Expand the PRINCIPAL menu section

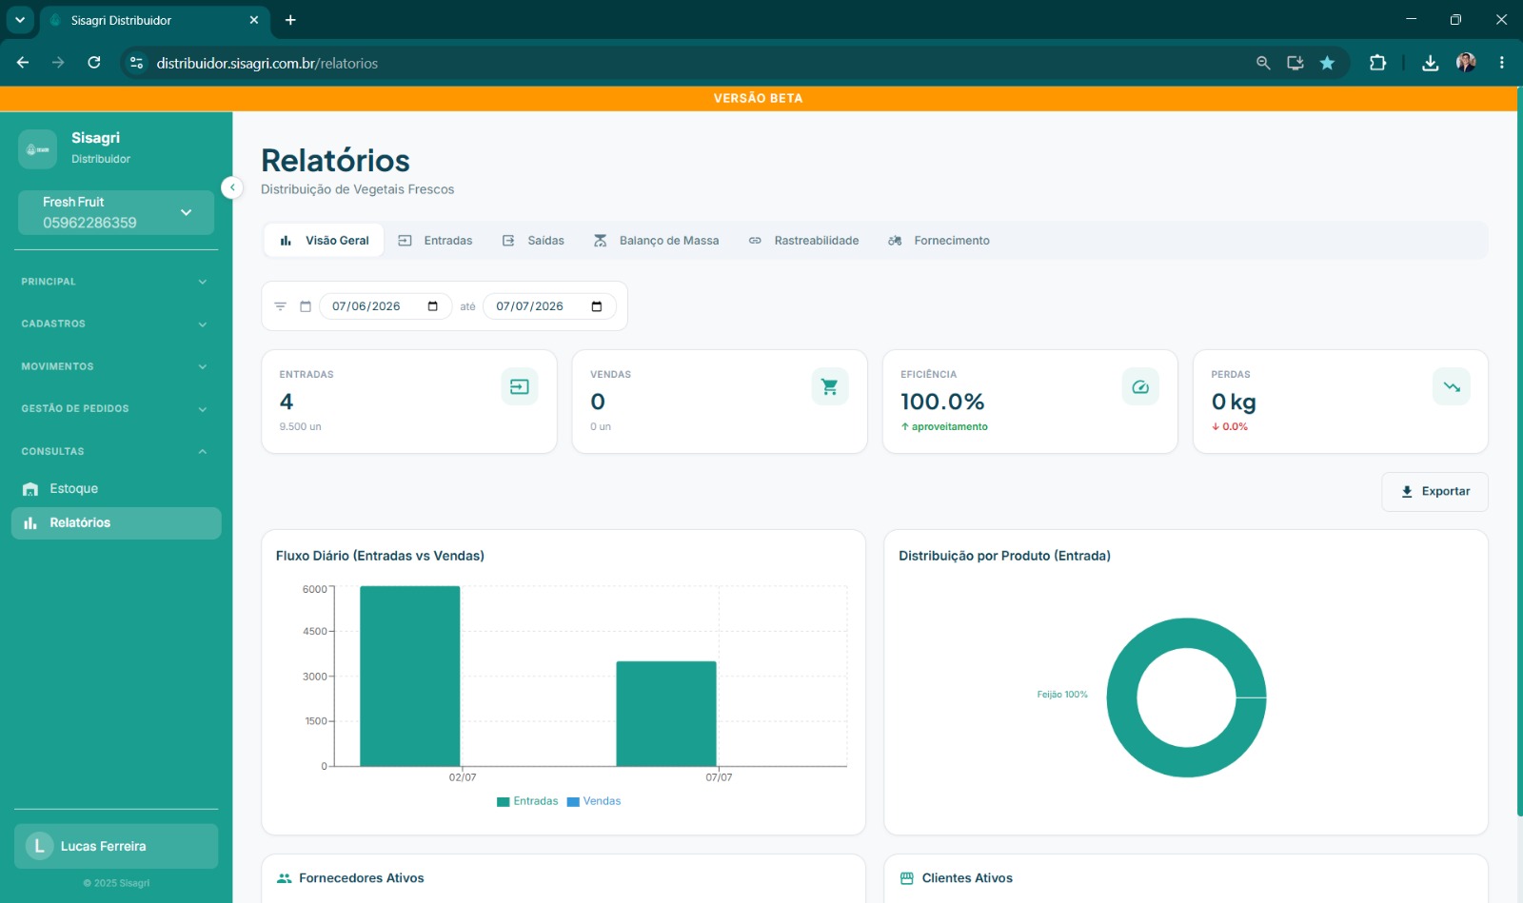[115, 282]
